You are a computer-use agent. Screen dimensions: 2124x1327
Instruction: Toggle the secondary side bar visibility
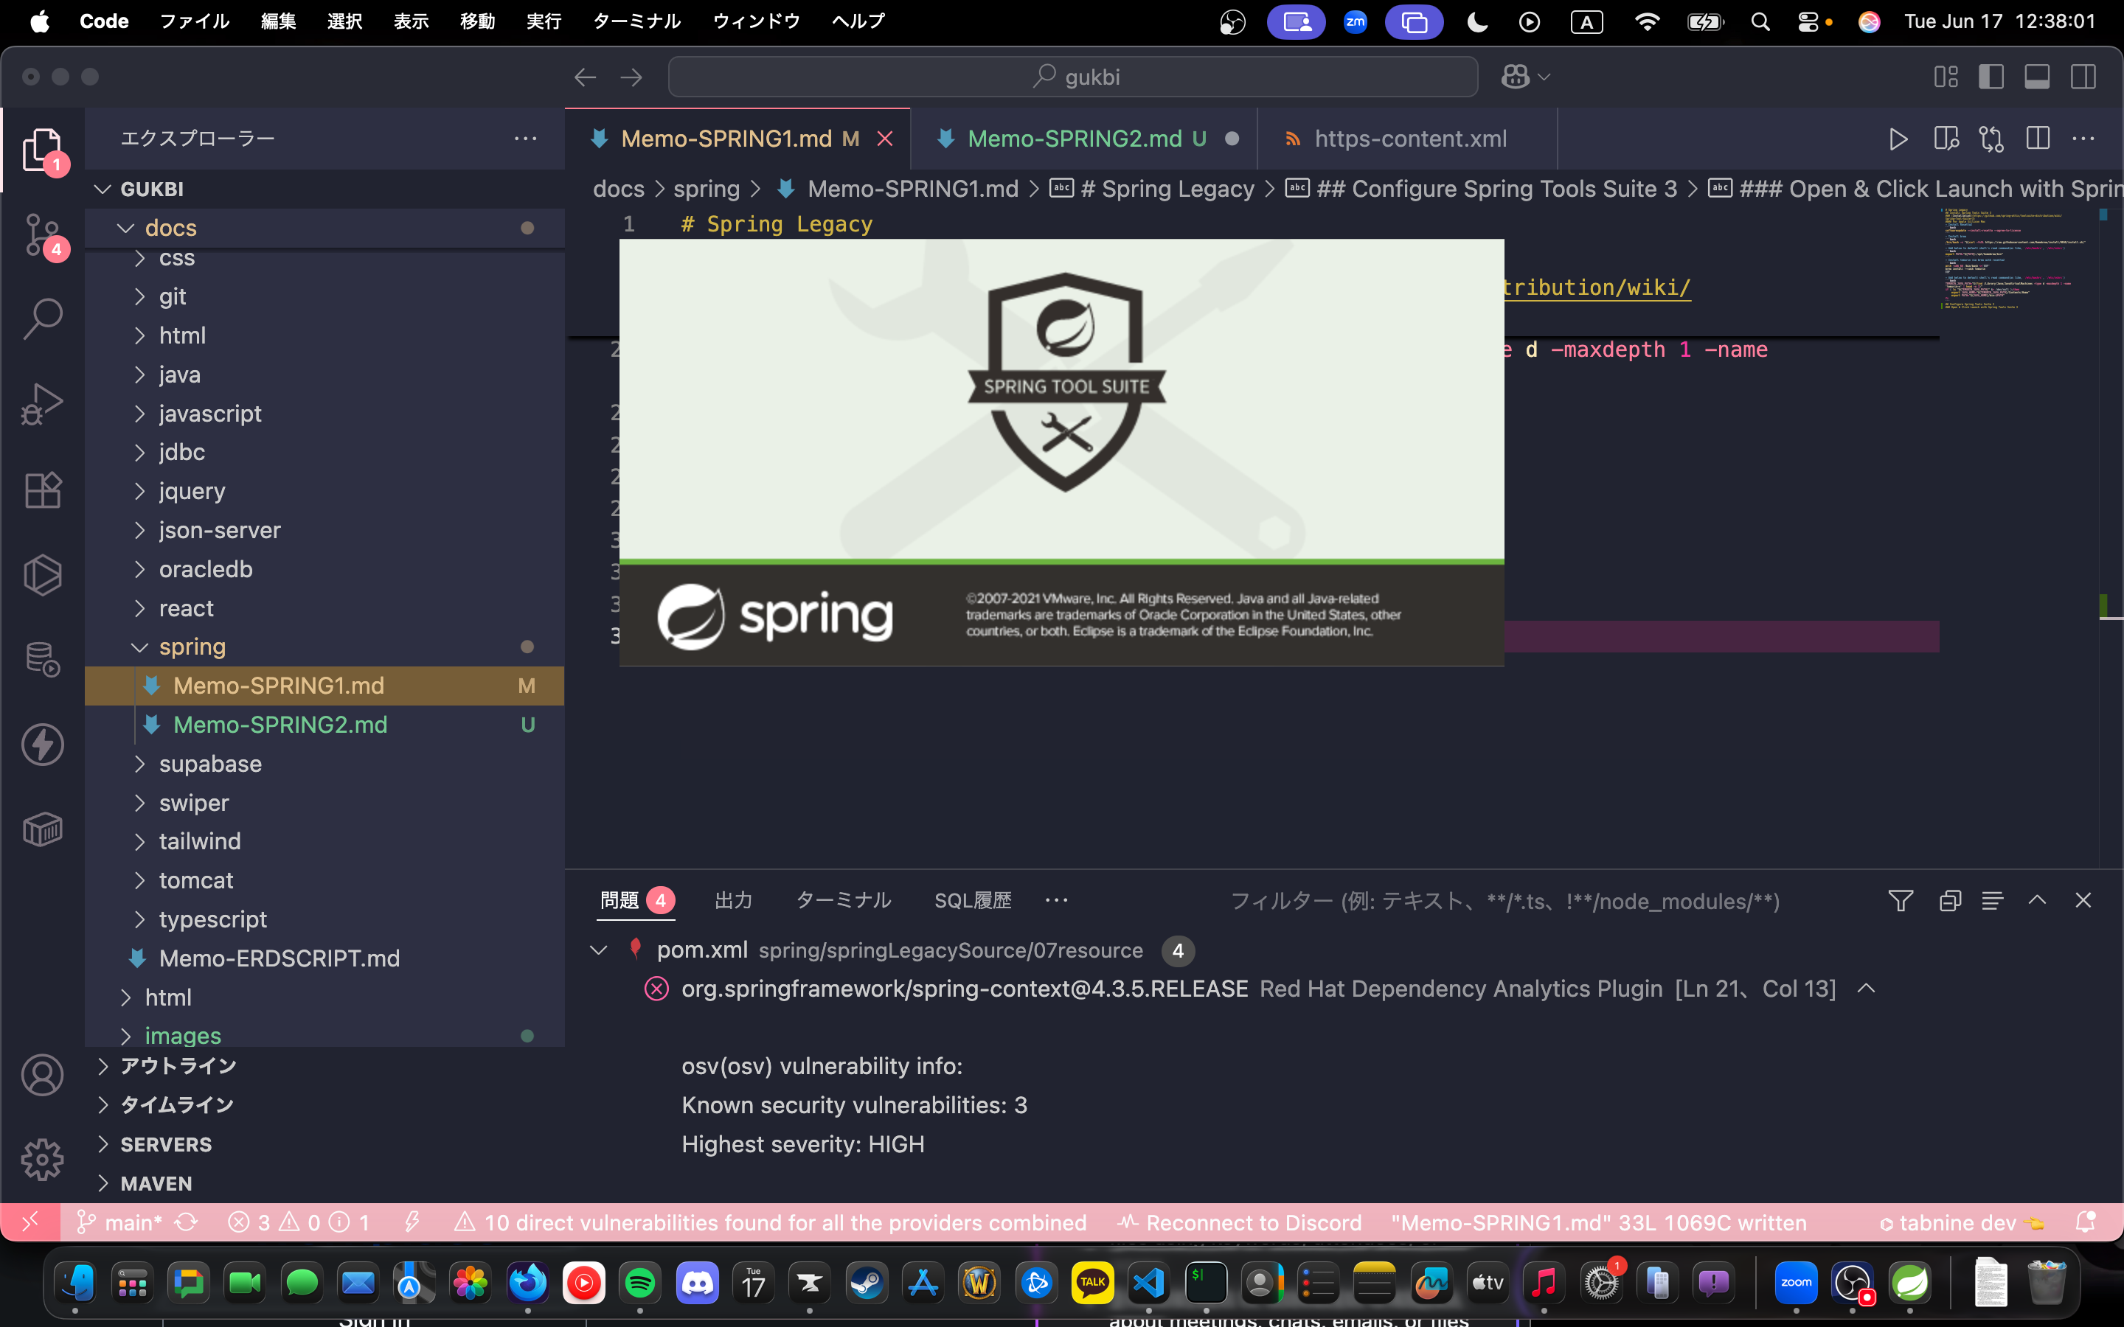pyautogui.click(x=2083, y=77)
